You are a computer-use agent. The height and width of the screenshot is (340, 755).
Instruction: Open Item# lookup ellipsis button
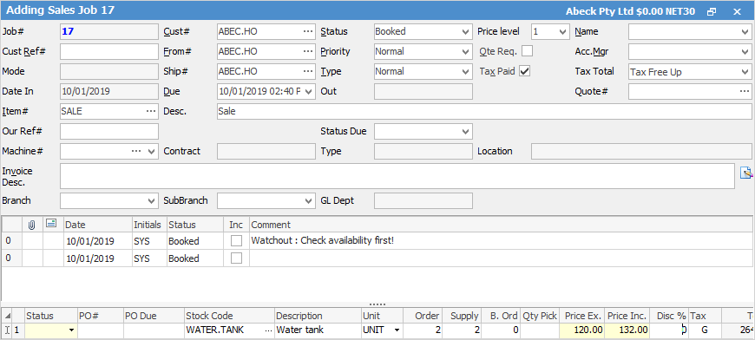click(151, 111)
